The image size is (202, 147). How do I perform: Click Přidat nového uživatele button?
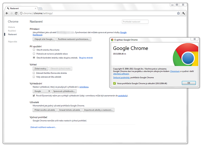click(x=45, y=110)
